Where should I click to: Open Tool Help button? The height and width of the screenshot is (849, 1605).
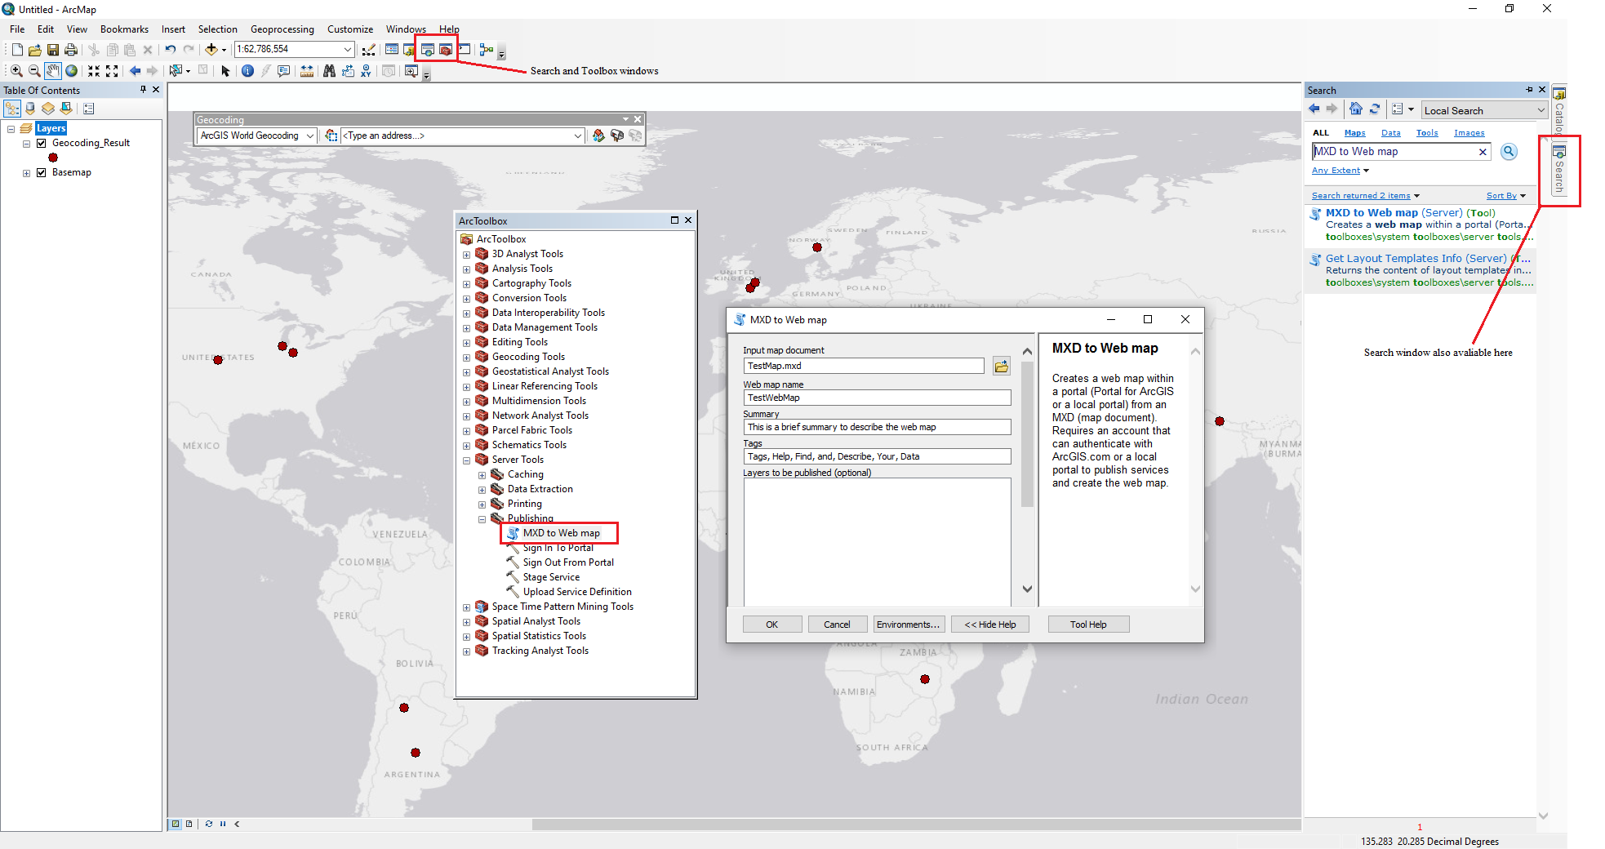point(1088,625)
